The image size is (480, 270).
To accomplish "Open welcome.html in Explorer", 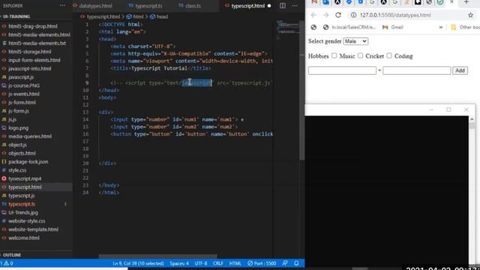I will tap(24, 238).
